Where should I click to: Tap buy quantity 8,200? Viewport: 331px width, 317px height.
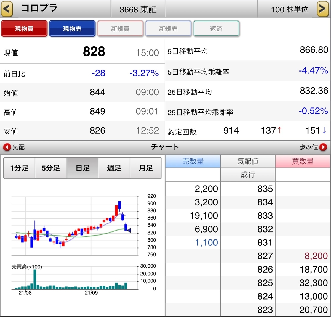click(316, 256)
